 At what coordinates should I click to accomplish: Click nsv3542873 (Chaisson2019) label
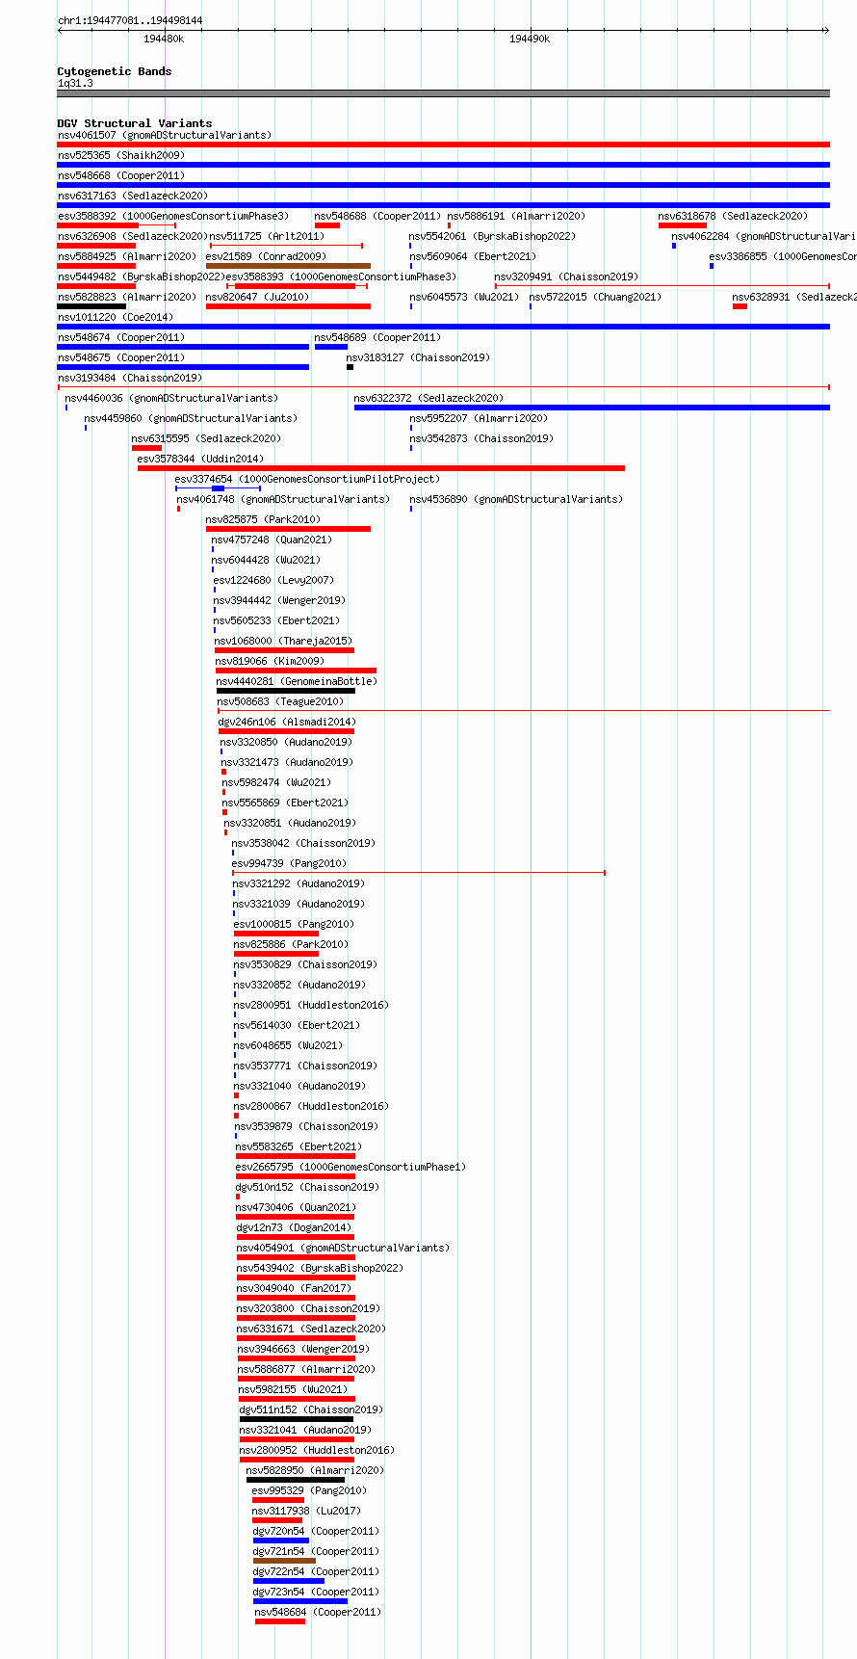click(x=481, y=438)
